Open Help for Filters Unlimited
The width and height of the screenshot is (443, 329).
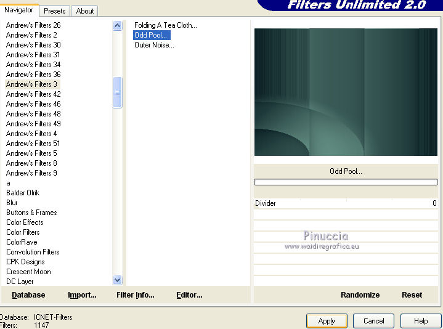(421, 321)
